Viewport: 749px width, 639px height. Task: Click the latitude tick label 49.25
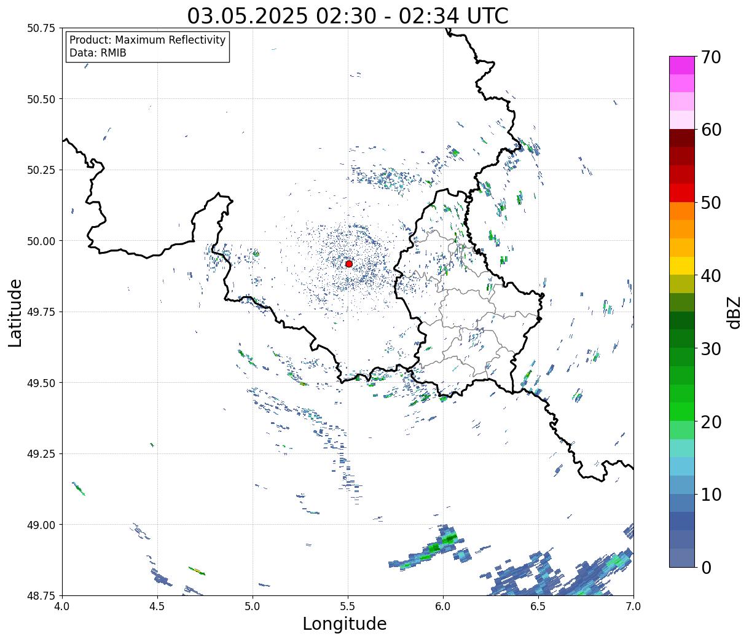(41, 454)
